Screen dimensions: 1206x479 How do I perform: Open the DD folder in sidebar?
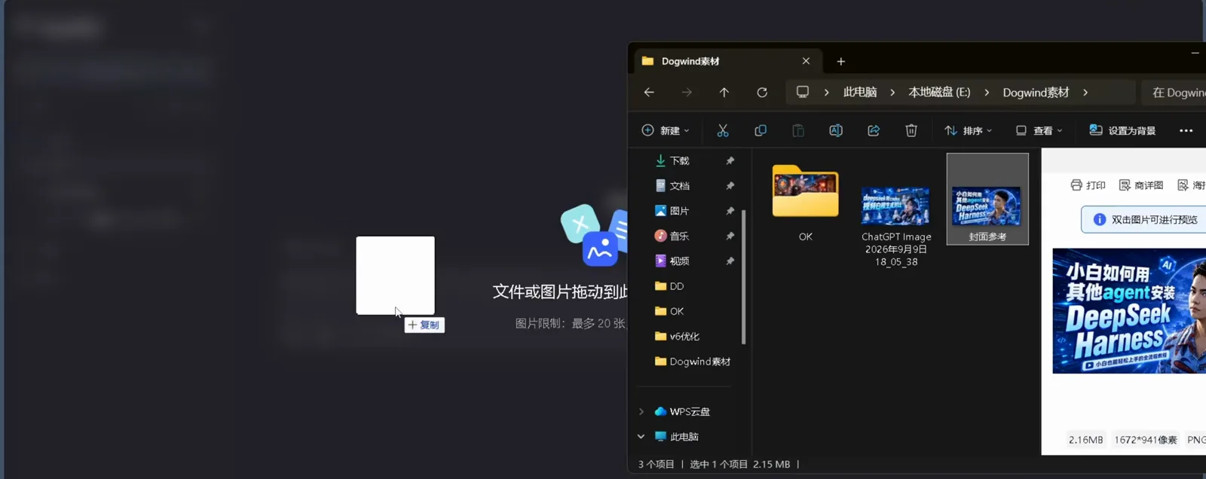click(669, 286)
